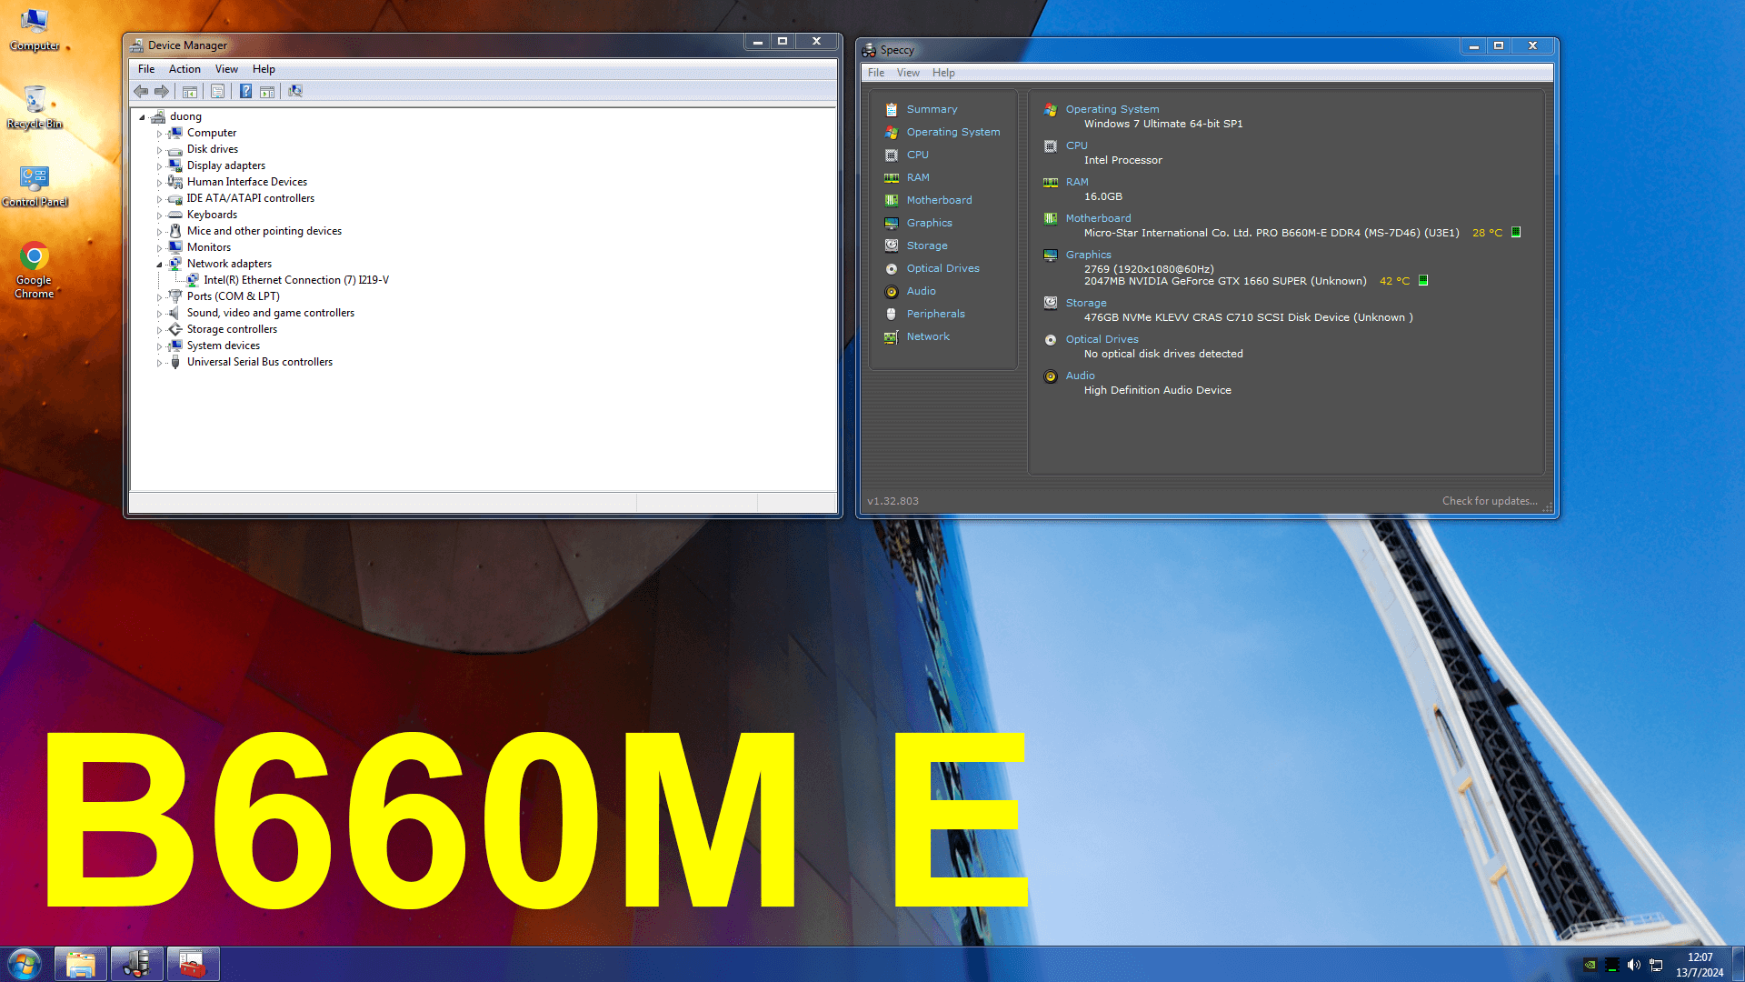Collapse the Network adapters tree node
The height and width of the screenshot is (982, 1745).
pos(159,265)
